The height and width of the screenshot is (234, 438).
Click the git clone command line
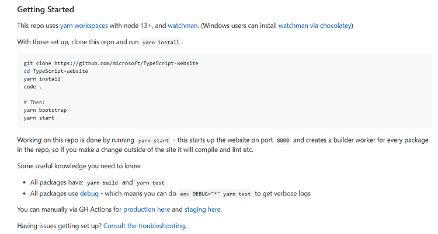(x=111, y=63)
